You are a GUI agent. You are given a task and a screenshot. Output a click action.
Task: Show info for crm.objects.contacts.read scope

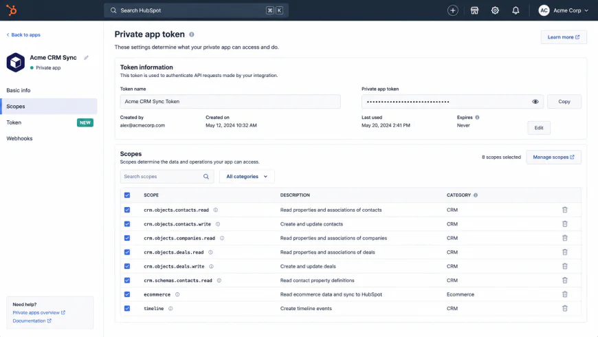(215, 210)
